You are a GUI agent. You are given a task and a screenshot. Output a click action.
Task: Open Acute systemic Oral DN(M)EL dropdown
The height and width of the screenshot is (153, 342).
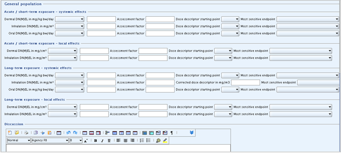(69, 34)
